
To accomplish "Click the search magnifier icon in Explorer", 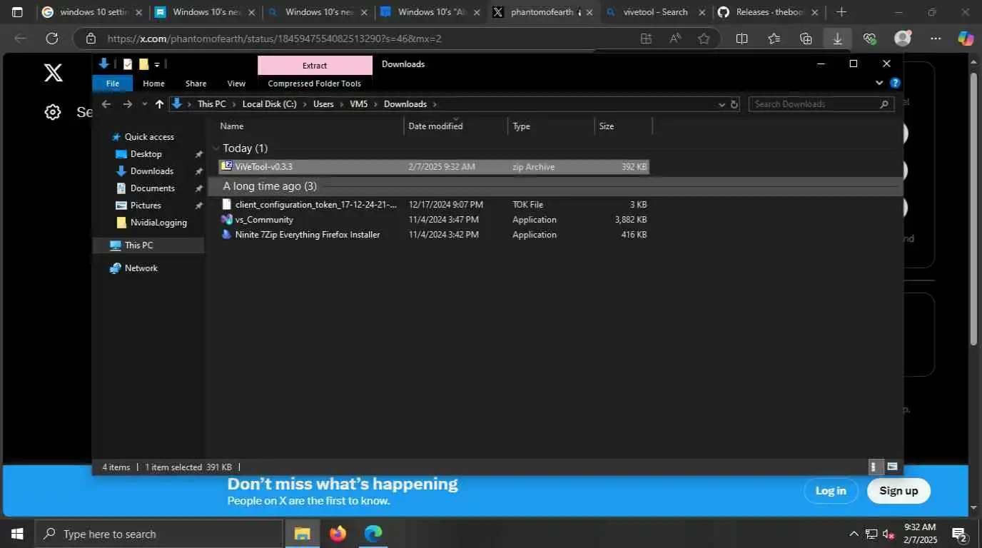I will 885,104.
